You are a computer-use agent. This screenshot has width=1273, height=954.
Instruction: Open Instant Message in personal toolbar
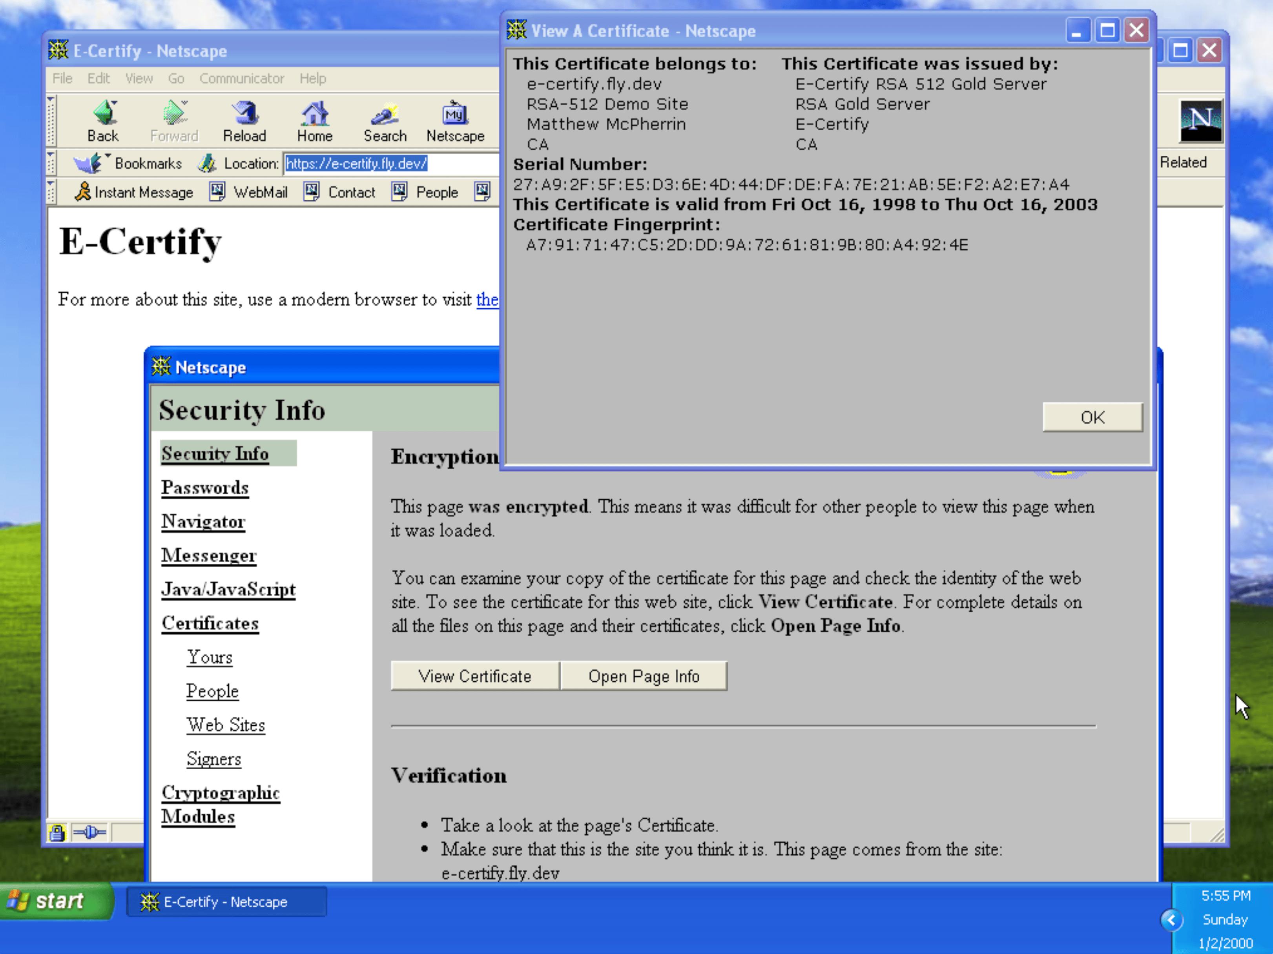[x=134, y=191]
